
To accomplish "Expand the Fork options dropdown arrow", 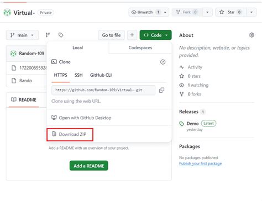I will (207, 12).
